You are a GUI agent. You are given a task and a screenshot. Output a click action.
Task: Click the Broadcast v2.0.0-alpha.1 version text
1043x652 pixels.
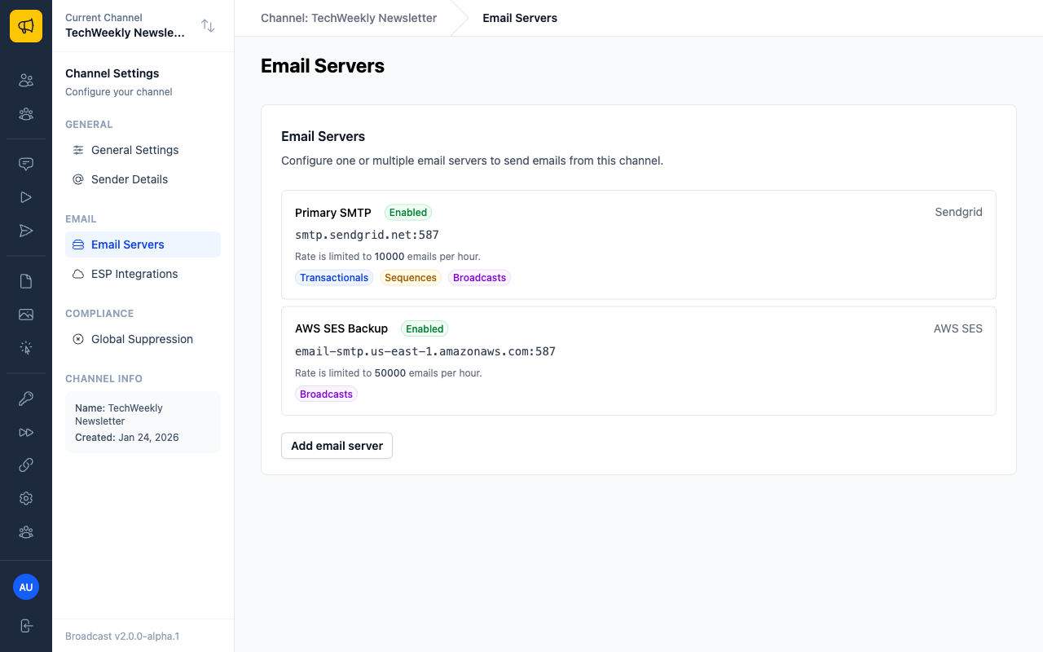122,636
